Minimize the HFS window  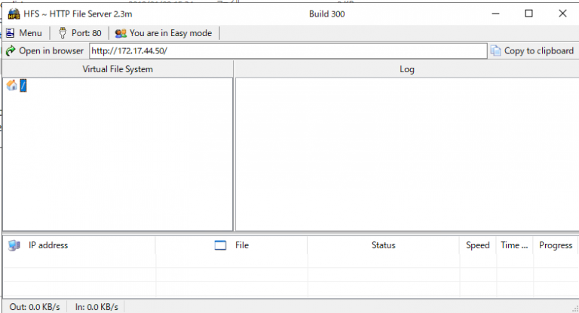click(x=495, y=14)
